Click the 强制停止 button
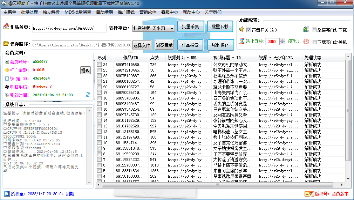Viewport: 354px width, 200px height. 220,45
